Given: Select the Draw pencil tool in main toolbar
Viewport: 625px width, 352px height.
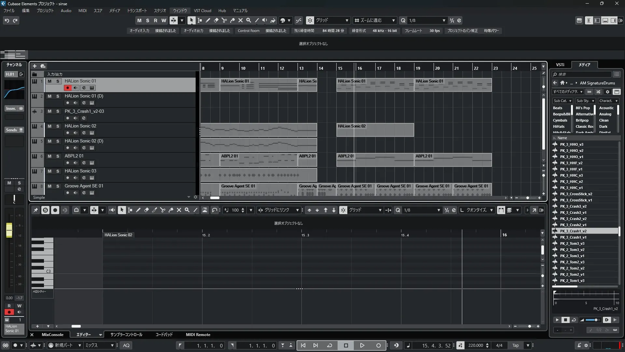Looking at the screenshot, I should pyautogui.click(x=208, y=20).
